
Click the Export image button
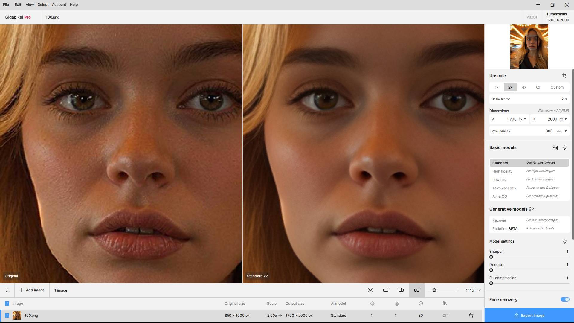click(x=529, y=315)
